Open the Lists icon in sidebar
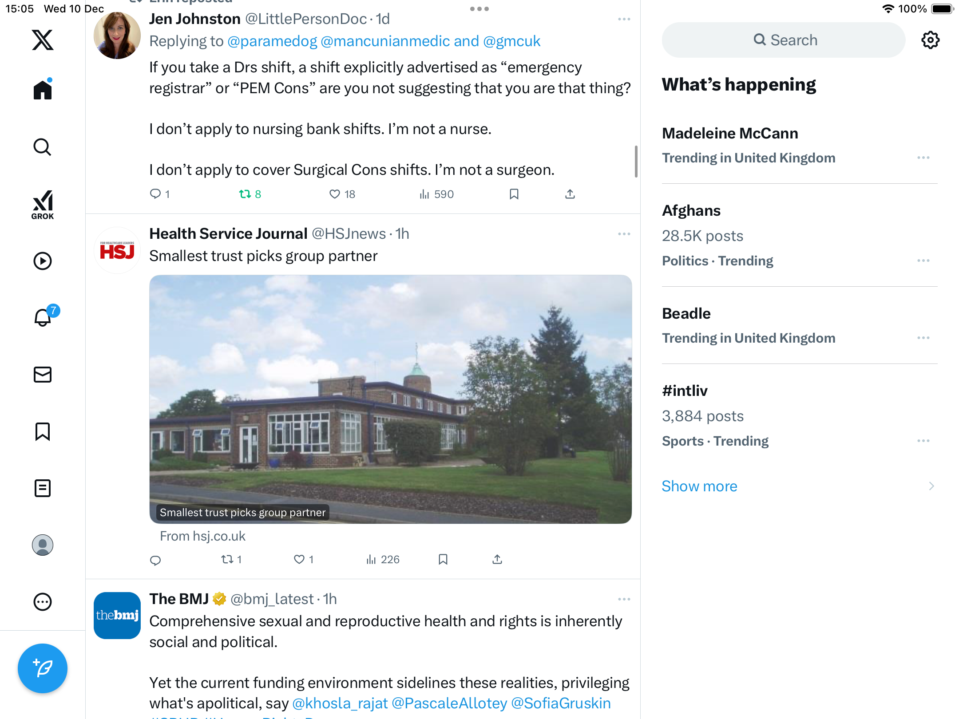The image size is (959, 719). point(43,488)
